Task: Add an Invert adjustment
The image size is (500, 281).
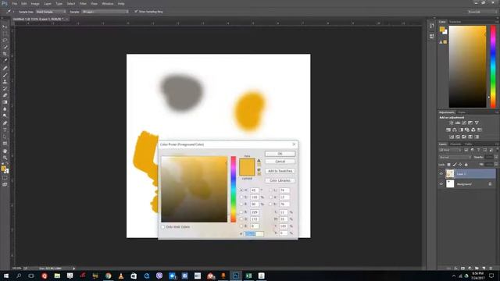Action: tap(452, 137)
